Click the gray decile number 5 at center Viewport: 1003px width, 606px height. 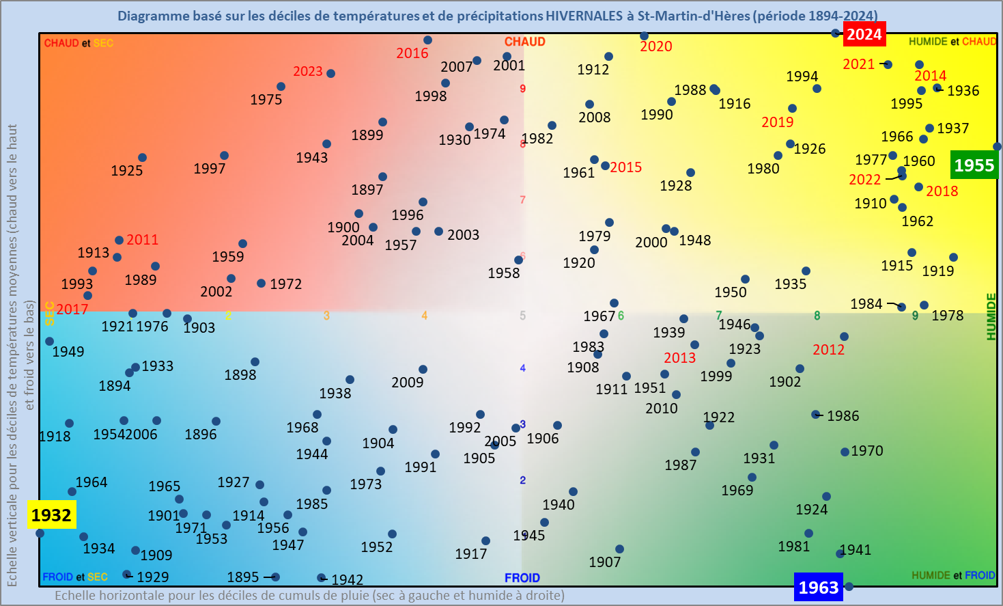(522, 316)
